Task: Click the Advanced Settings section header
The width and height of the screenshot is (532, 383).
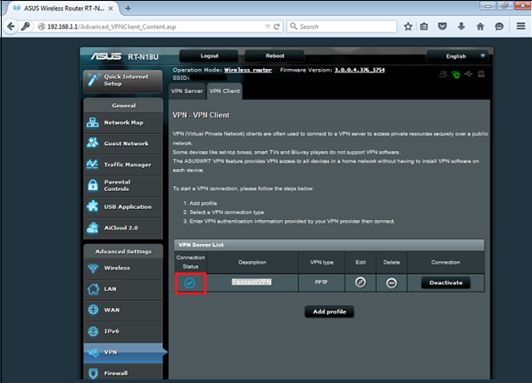Action: click(x=123, y=252)
